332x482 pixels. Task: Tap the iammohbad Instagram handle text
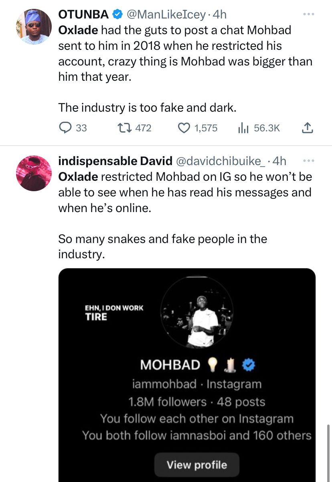point(164,384)
